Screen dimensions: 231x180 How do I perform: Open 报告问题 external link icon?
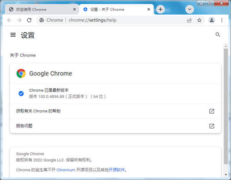click(x=212, y=126)
